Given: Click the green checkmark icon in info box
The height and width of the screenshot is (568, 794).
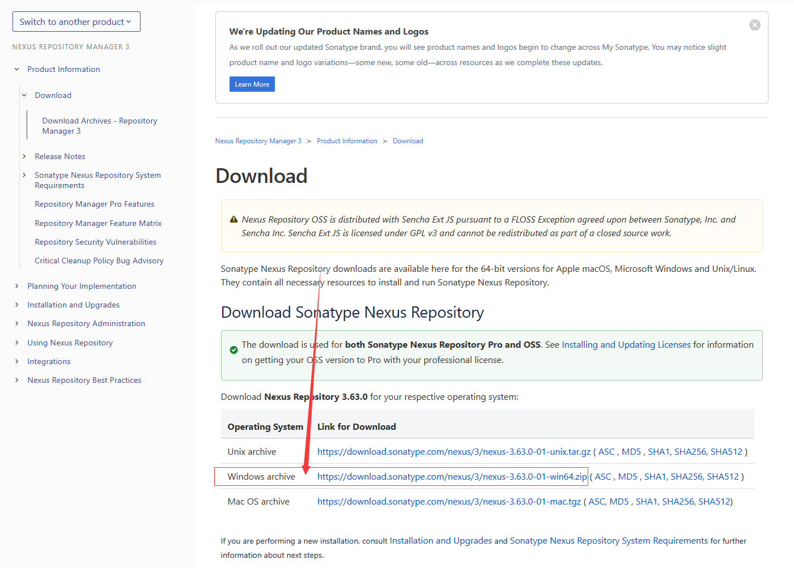Looking at the screenshot, I should pyautogui.click(x=233, y=350).
